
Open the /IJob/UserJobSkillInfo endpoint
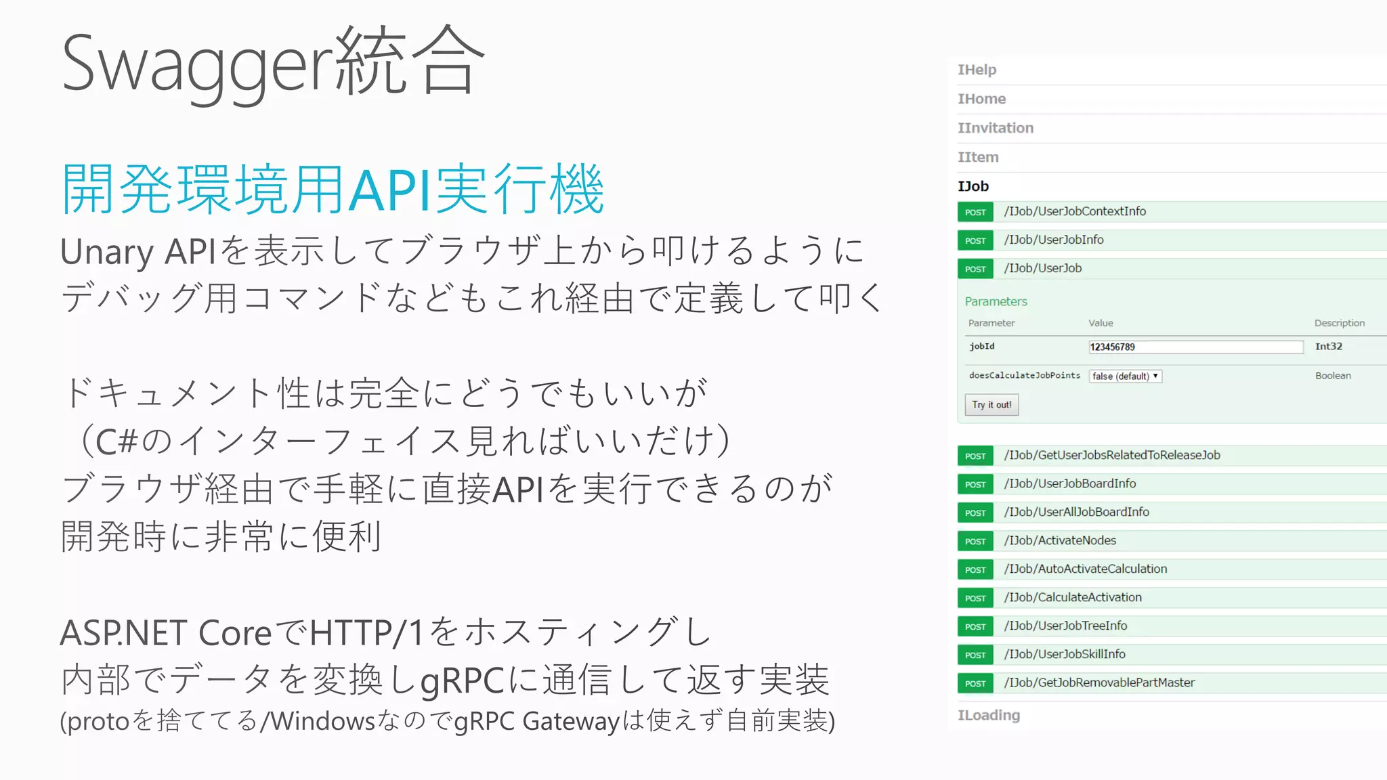click(x=1065, y=654)
